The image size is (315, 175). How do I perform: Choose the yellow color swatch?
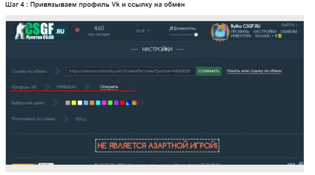pos(74,103)
